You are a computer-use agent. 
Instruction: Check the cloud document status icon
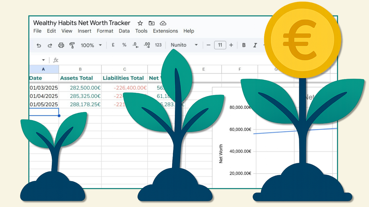point(163,23)
